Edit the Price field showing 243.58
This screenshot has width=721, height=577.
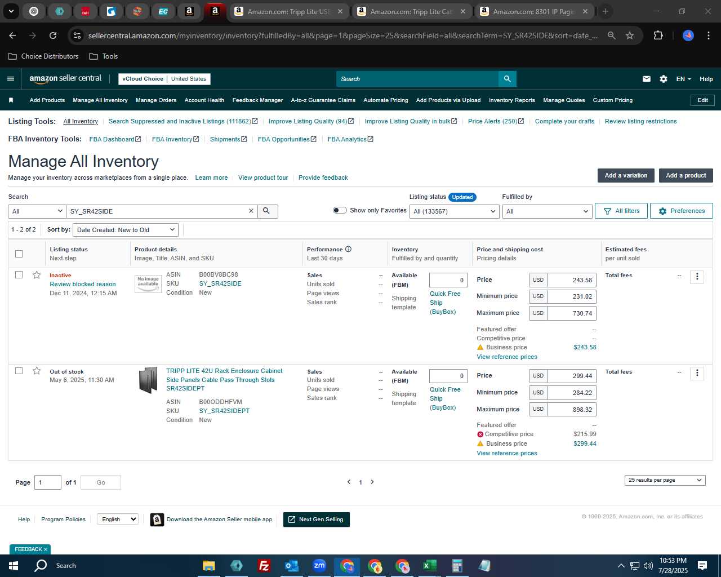tap(571, 280)
